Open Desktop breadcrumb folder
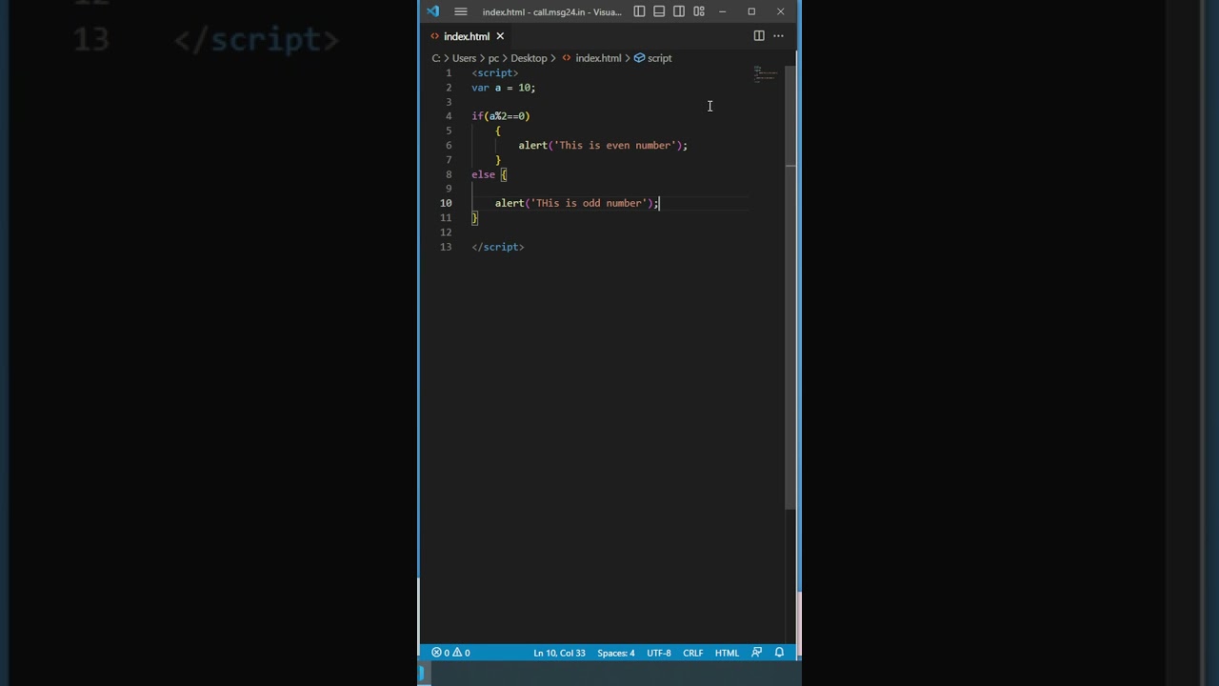Image resolution: width=1219 pixels, height=686 pixels. [x=529, y=58]
